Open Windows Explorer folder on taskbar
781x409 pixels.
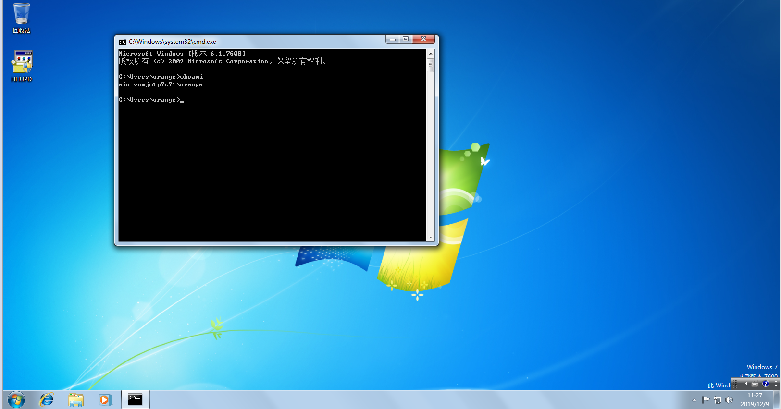pyautogui.click(x=76, y=399)
